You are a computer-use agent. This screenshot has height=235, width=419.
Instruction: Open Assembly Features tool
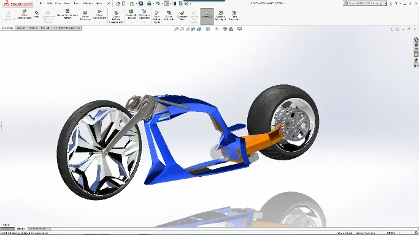click(x=131, y=15)
